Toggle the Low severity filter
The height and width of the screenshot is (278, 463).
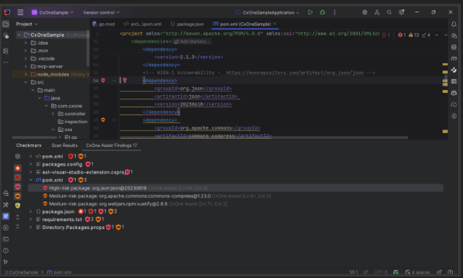tap(18, 205)
